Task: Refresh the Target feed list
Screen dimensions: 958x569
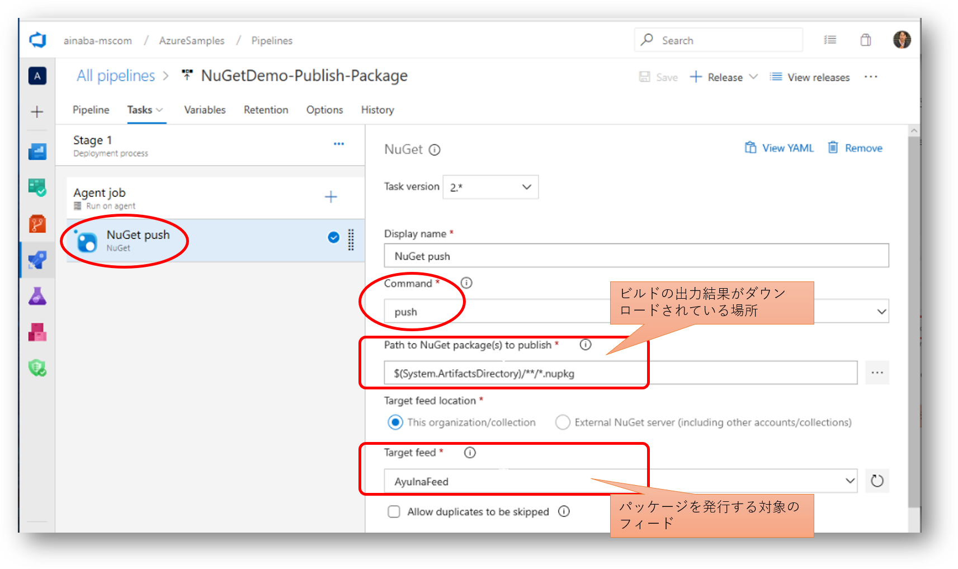Action: click(877, 481)
